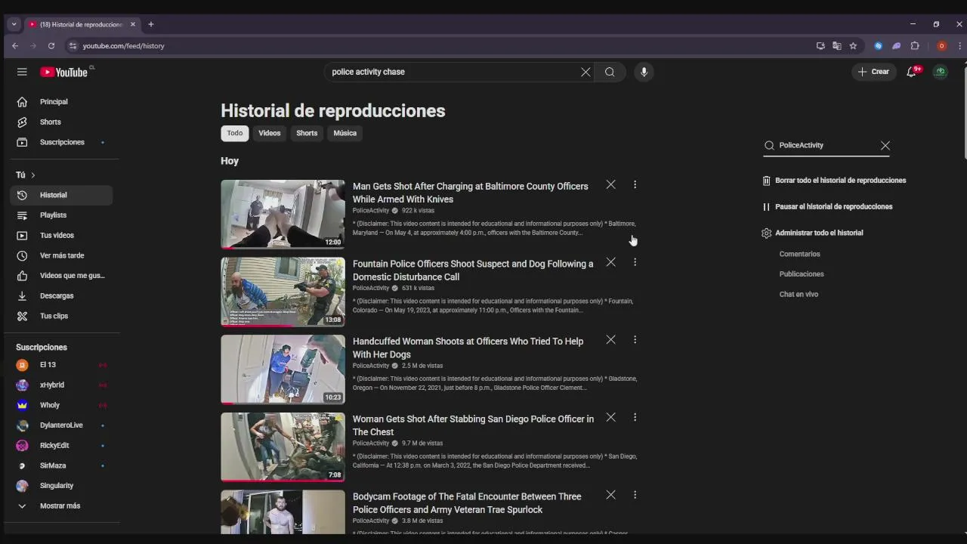Open the hamburger guide menu
Screen dimensions: 967x544
tap(22, 72)
